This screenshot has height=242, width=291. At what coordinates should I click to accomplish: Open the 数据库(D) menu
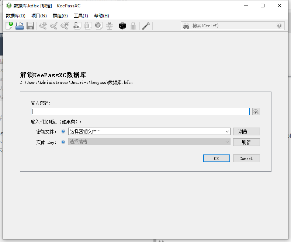[15, 16]
